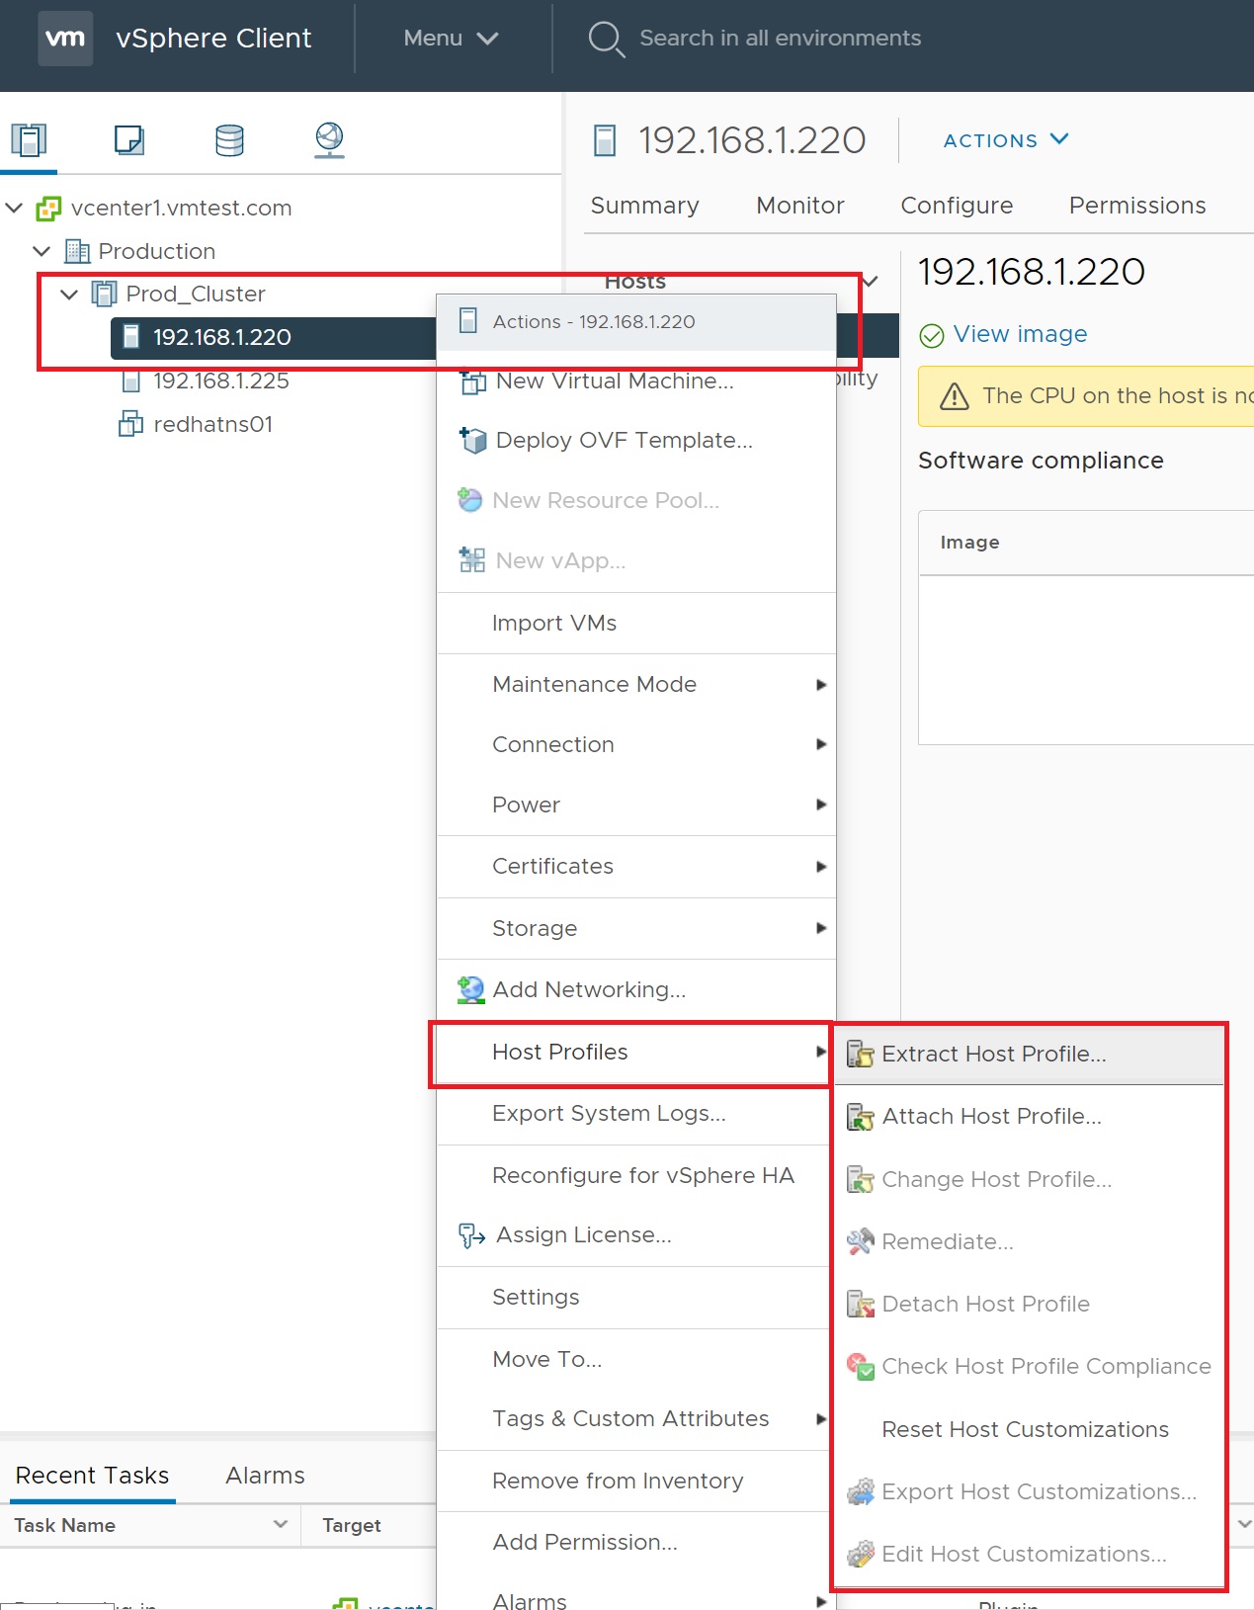Select Attach Host Profile submenu item

tap(991, 1116)
